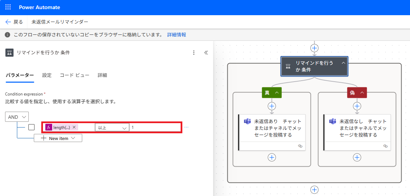Collapse the 真 branch with its chevron
This screenshot has height=196, width=410.
point(276,92)
